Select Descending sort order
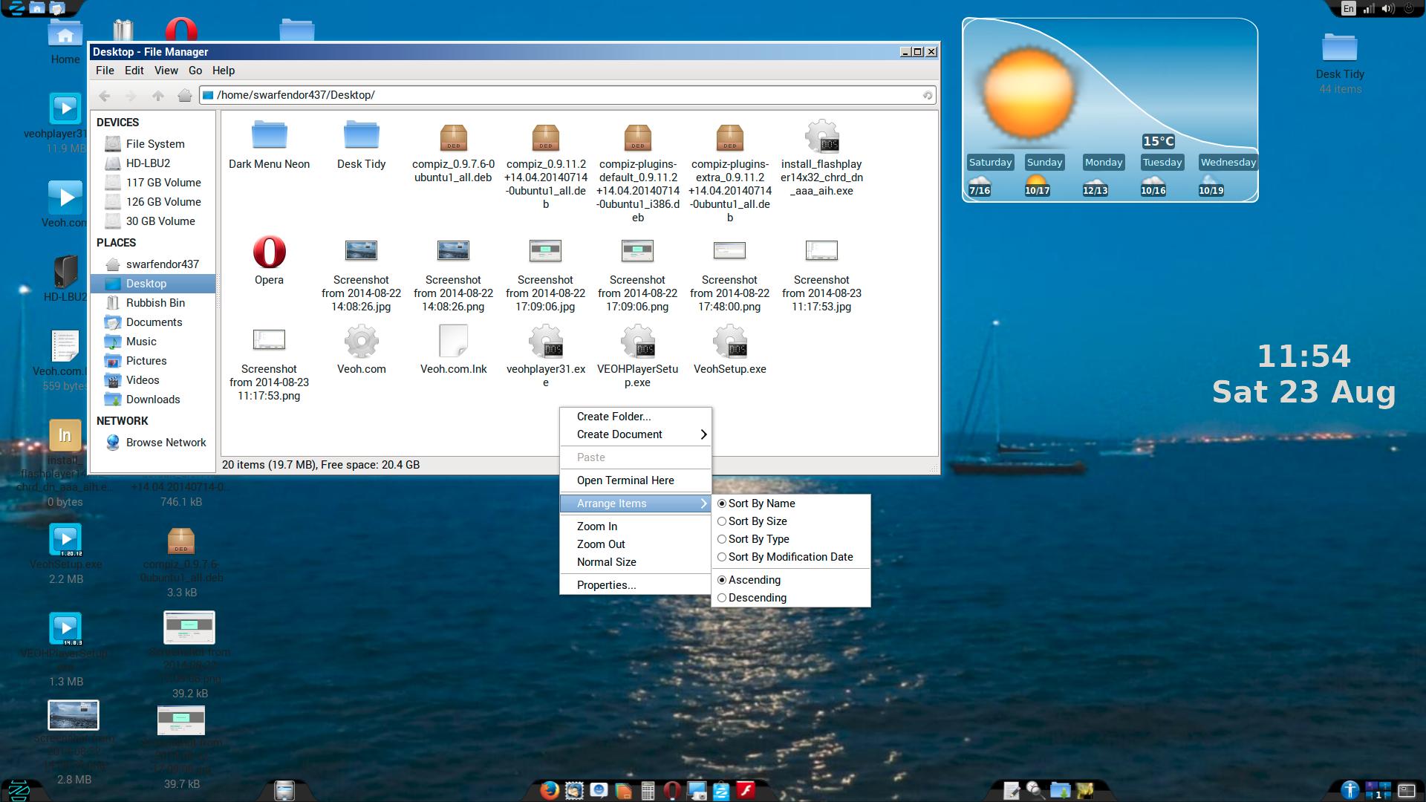Image resolution: width=1426 pixels, height=802 pixels. [756, 598]
